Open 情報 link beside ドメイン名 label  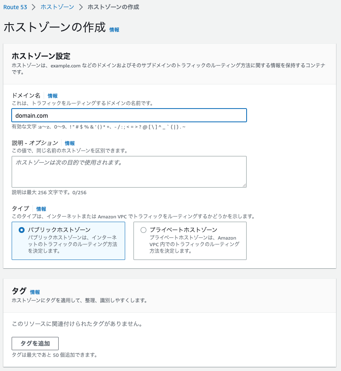[x=52, y=96]
